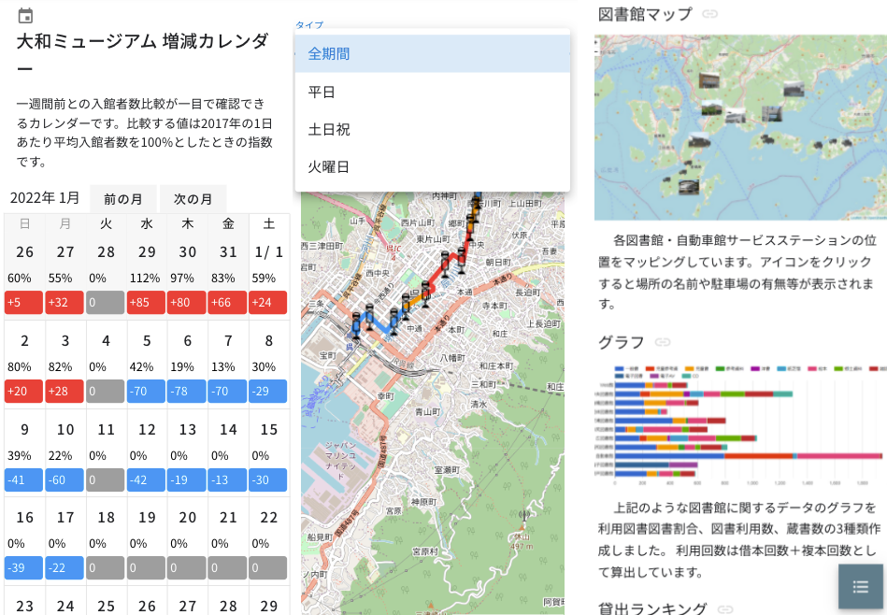Viewport: 887px width, 615px height.
Task: Click the blue -42 badge on the 12th
Action: (146, 479)
